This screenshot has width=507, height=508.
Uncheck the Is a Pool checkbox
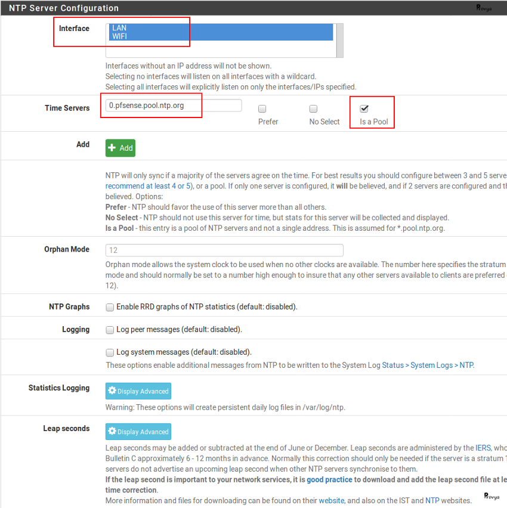pos(364,109)
